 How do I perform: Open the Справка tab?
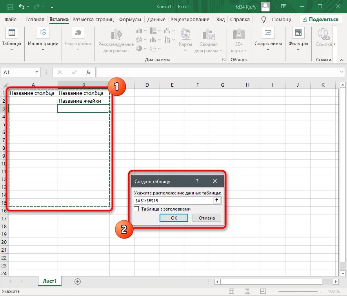240,20
